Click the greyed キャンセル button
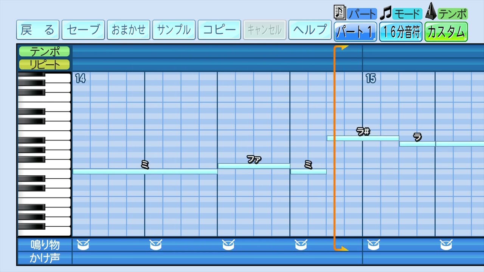The image size is (484, 272). (x=265, y=30)
